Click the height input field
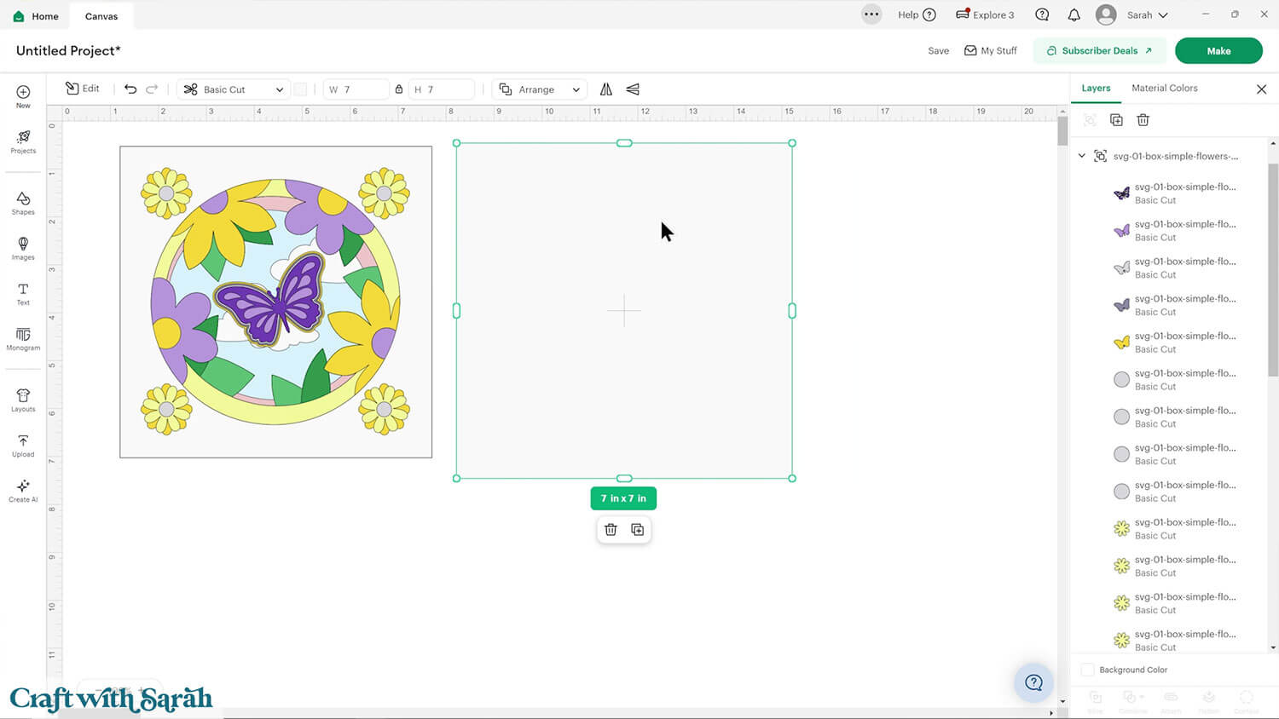The image size is (1279, 719). (442, 89)
